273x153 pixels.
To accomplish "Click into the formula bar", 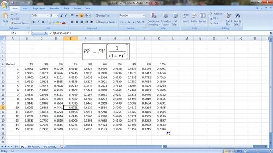I will click(158, 33).
